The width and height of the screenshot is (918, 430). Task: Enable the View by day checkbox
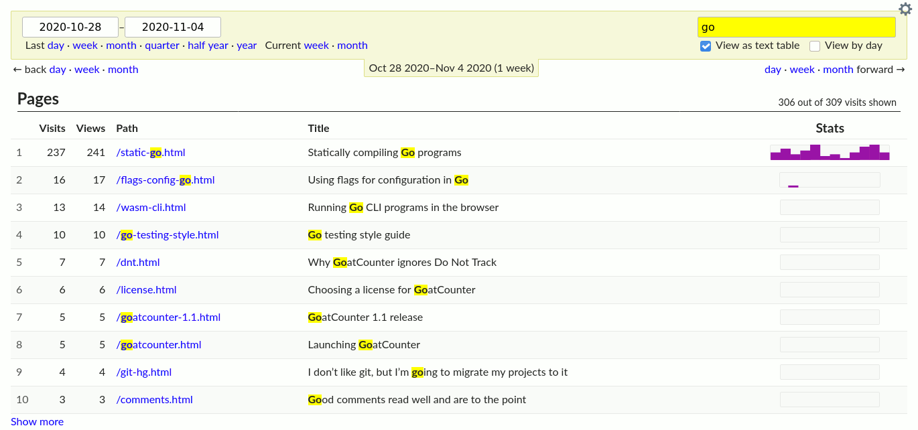815,46
